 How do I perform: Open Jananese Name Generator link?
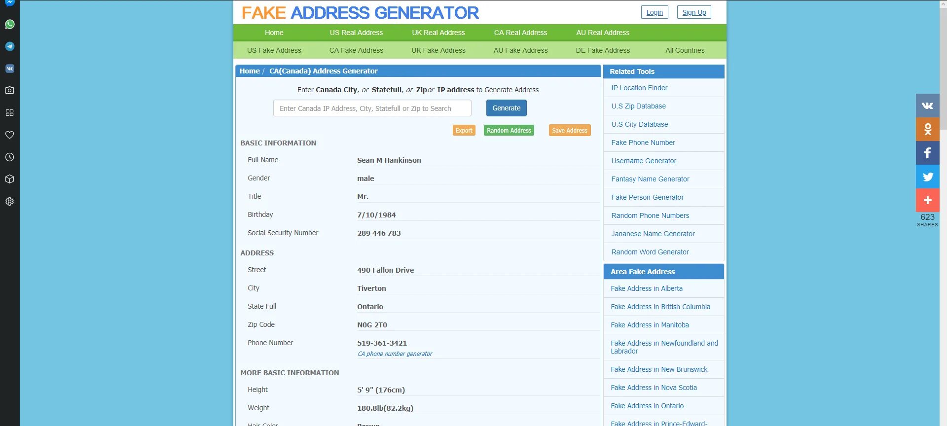pyautogui.click(x=653, y=234)
